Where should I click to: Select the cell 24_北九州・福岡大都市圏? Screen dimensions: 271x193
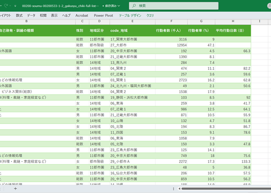[132, 86]
